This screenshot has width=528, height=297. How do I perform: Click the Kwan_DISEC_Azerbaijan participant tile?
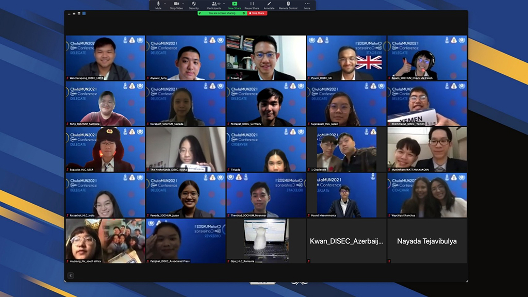(x=346, y=241)
